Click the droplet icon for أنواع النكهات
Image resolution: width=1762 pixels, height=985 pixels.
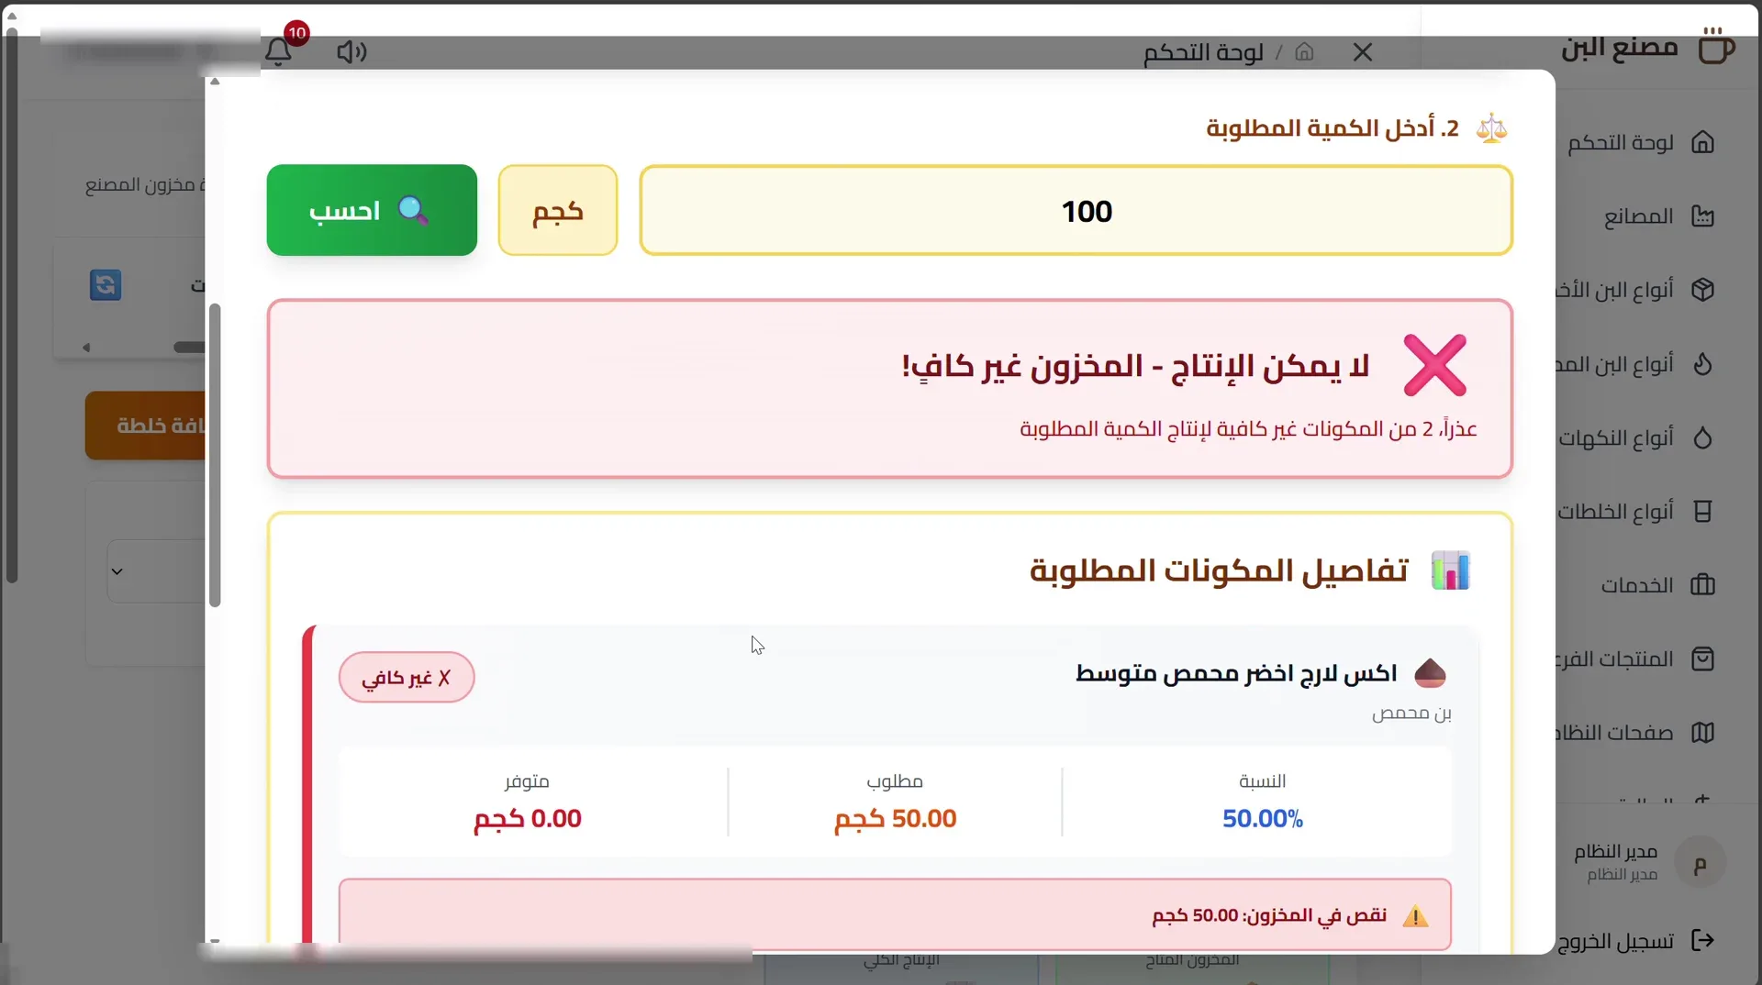[x=1703, y=437]
